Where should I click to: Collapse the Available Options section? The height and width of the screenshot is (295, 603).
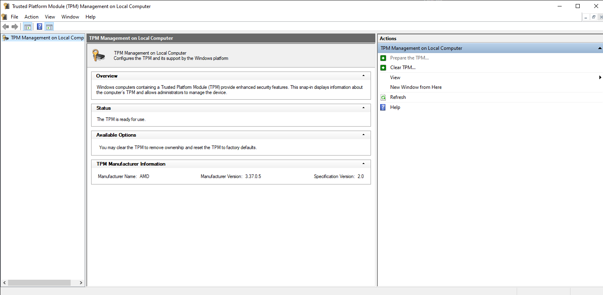pos(363,135)
